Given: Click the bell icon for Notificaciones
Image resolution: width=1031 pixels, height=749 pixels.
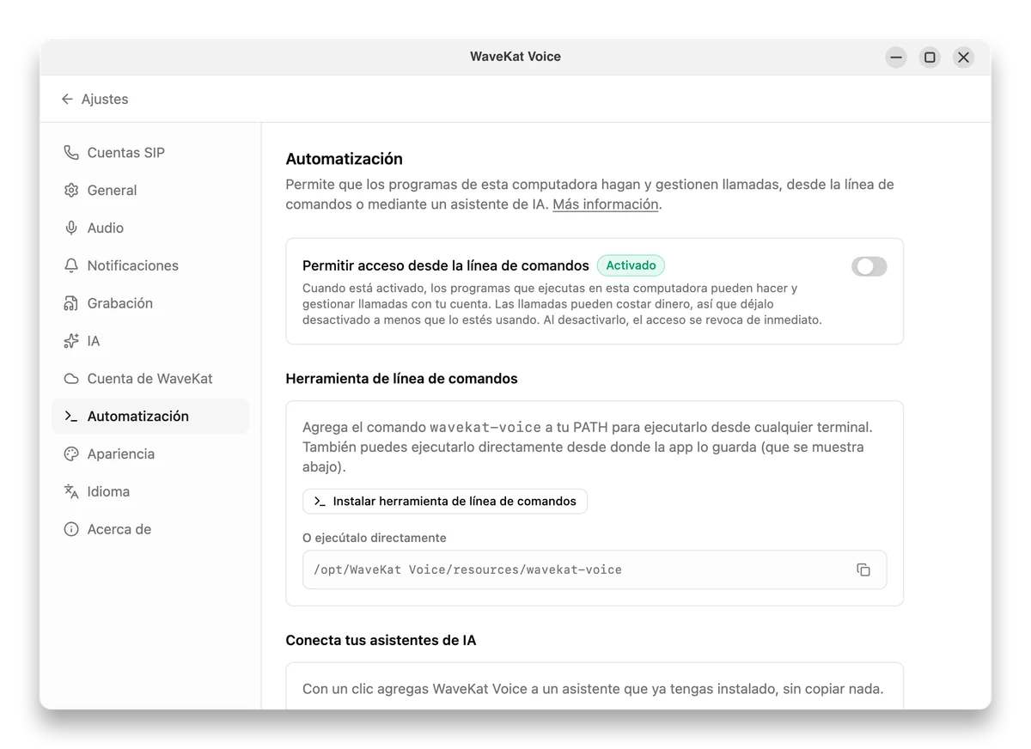Looking at the screenshot, I should pyautogui.click(x=71, y=266).
